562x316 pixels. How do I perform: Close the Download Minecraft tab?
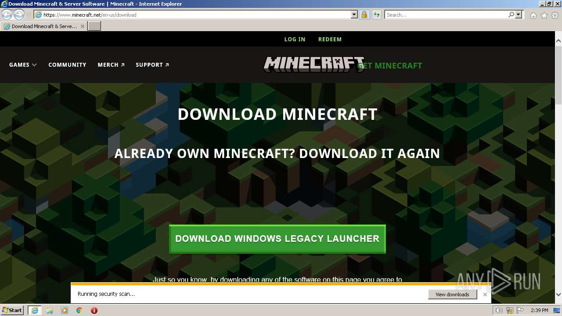pyautogui.click(x=82, y=26)
